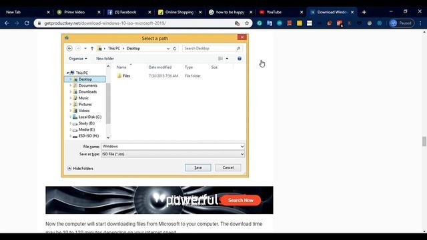Select the Files folder in the list

(x=126, y=76)
